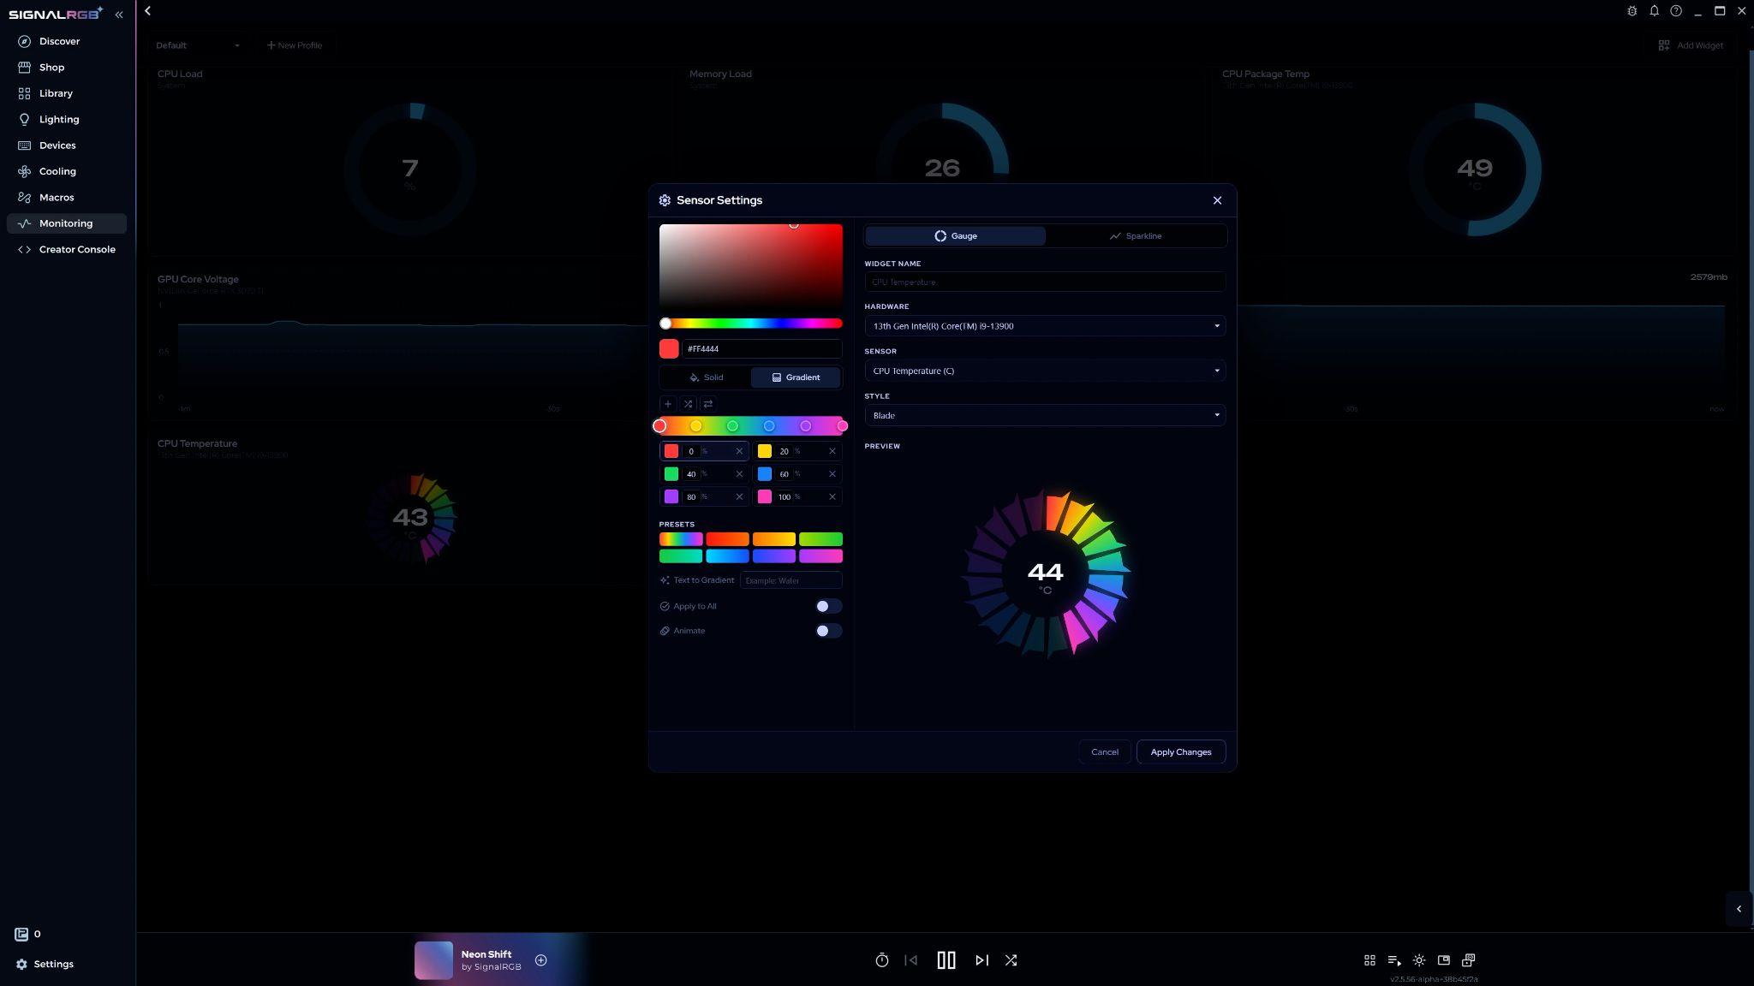The image size is (1754, 986).
Task: Click the hue slider bar
Action: coord(751,324)
